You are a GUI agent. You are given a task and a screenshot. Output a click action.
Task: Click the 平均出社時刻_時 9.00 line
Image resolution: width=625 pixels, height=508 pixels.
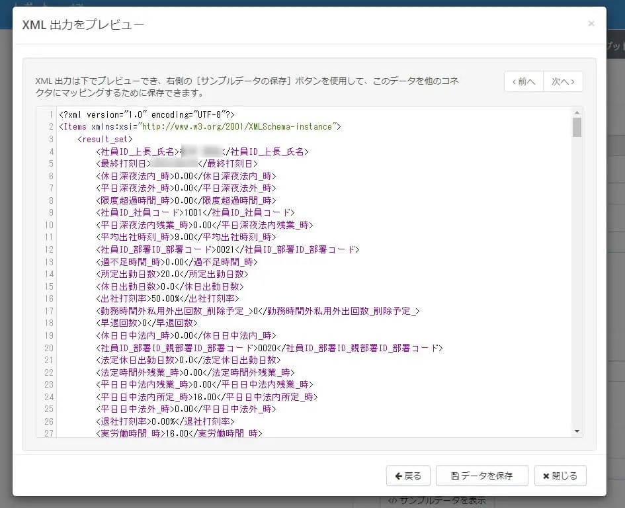point(186,237)
